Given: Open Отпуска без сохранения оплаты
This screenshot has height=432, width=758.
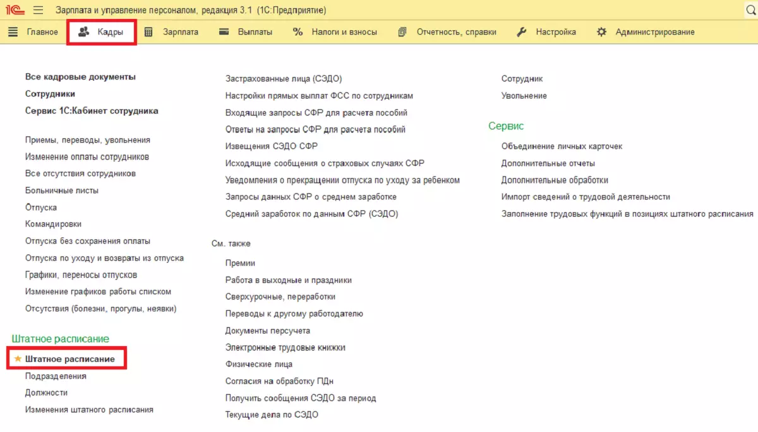Looking at the screenshot, I should 88,241.
